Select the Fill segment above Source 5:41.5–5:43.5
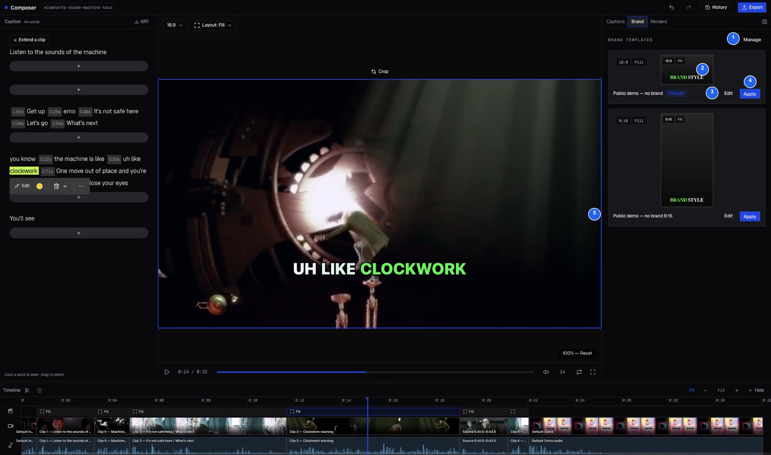The image size is (771, 455). [484, 412]
